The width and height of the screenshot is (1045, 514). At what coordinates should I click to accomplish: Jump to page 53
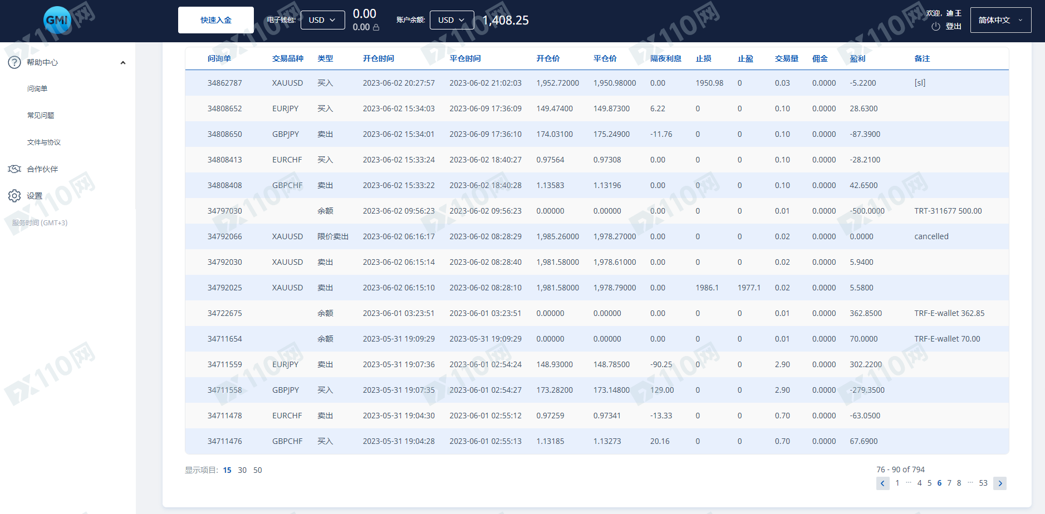[x=983, y=483]
